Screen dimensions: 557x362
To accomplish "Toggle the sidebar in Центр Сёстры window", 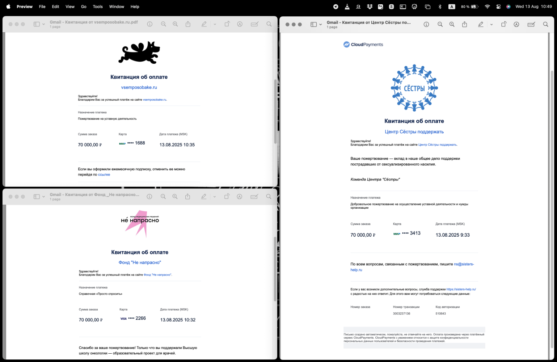I will (x=313, y=25).
